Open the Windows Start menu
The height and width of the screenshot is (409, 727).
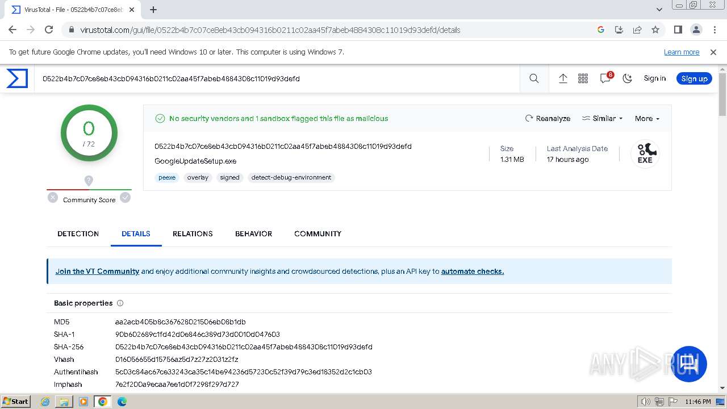(x=15, y=402)
